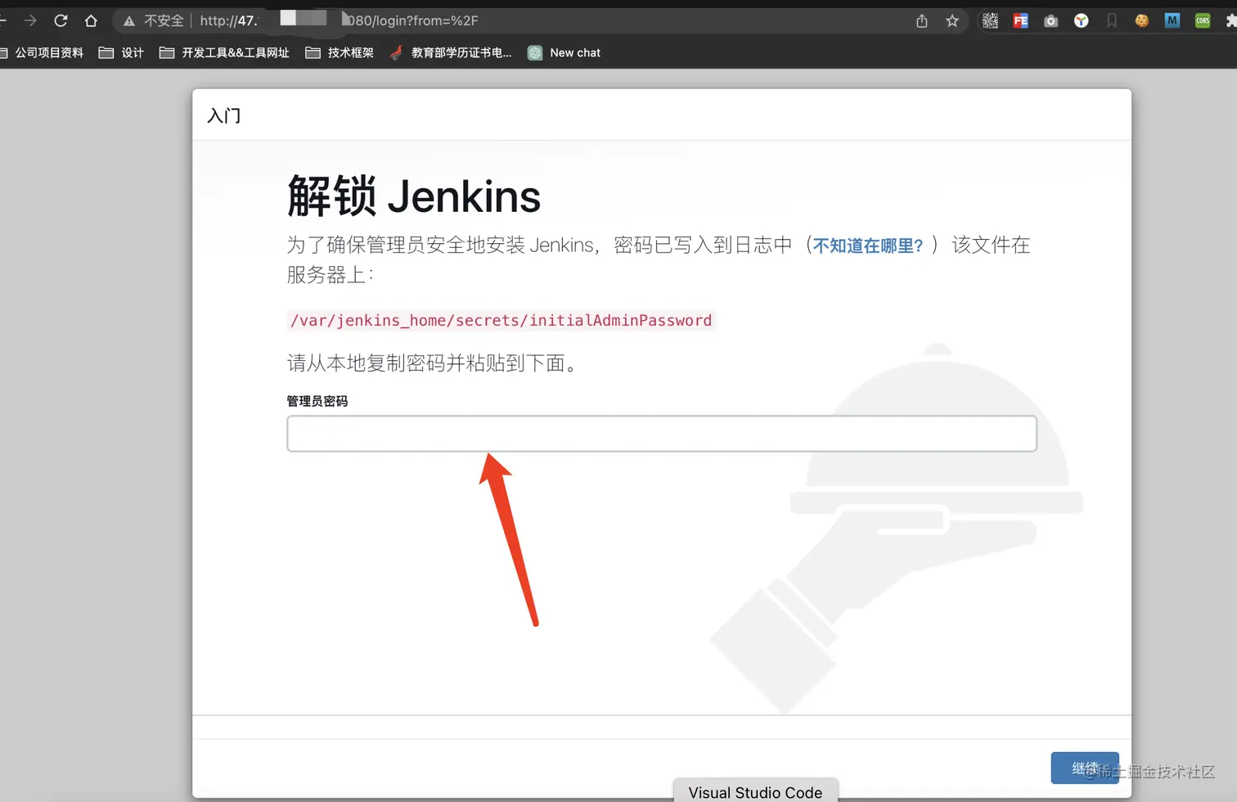Open the FE helper extension
Viewport: 1237px width, 802px height.
1020,20
